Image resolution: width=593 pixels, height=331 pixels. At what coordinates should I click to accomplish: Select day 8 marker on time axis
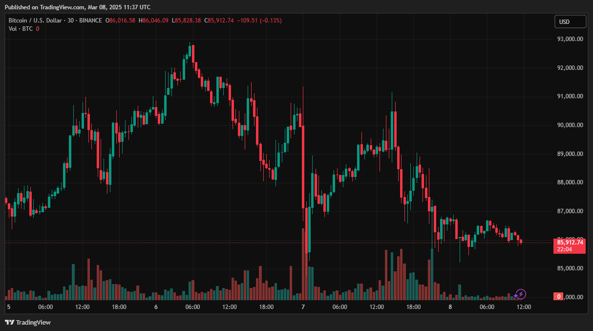[x=450, y=307]
